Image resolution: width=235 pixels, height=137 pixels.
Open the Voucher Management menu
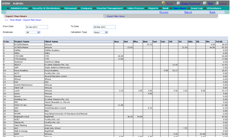pos(109,8)
